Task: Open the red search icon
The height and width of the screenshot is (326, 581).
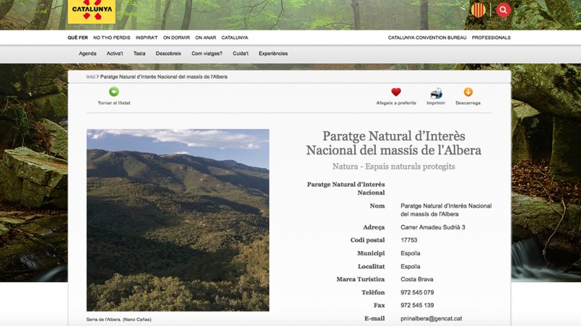Action: [x=503, y=10]
